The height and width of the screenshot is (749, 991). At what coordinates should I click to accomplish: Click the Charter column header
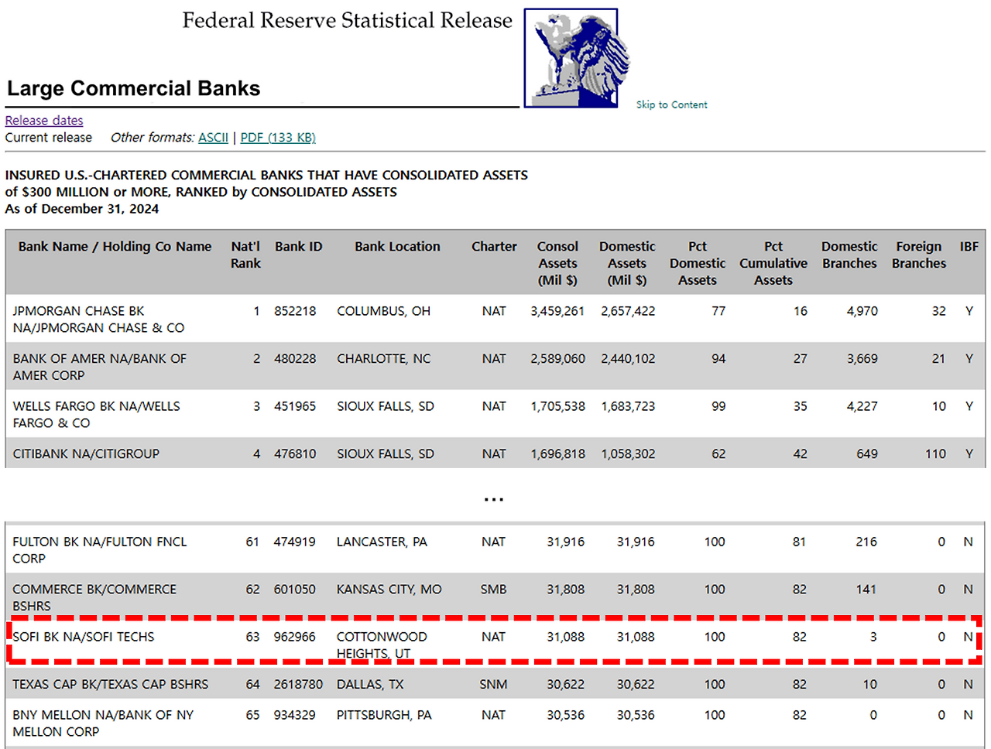tap(494, 246)
